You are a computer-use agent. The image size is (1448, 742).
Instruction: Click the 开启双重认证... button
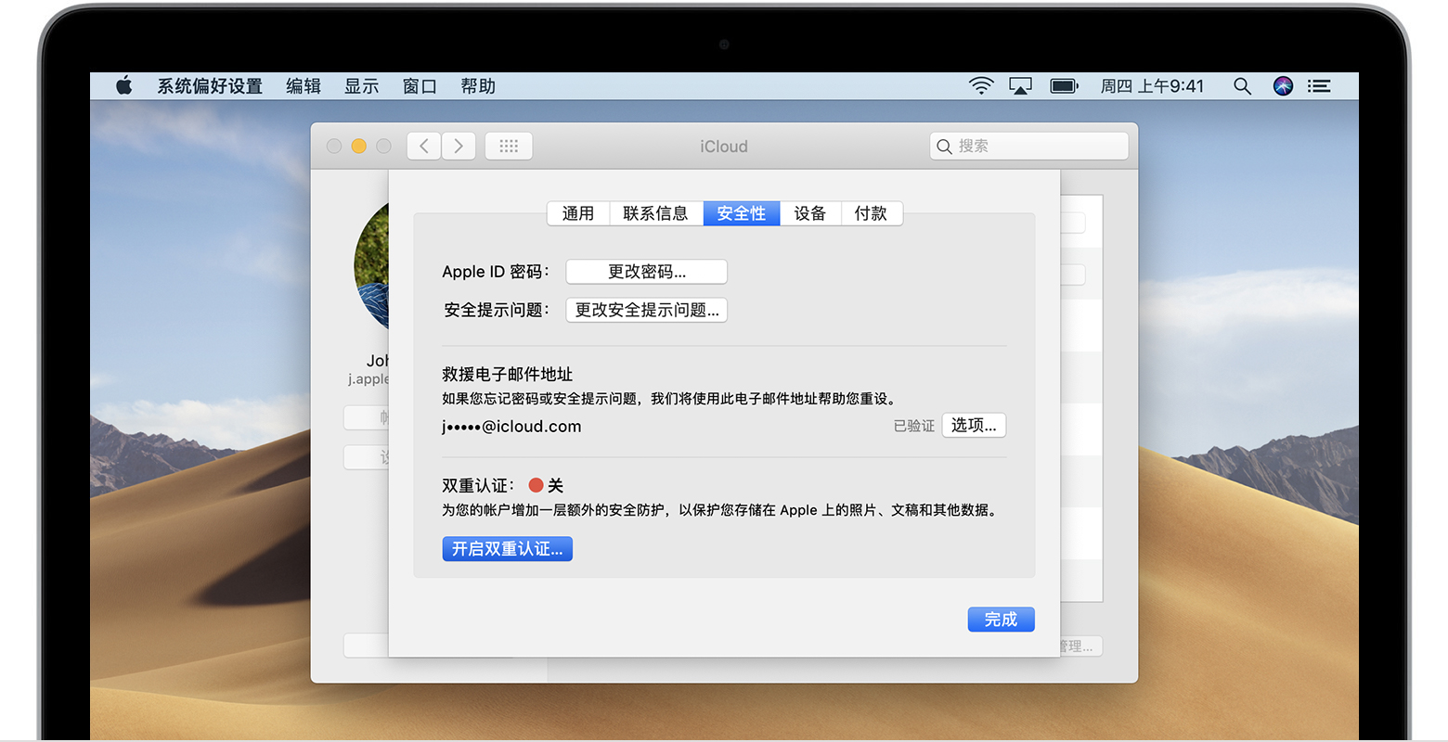[508, 549]
